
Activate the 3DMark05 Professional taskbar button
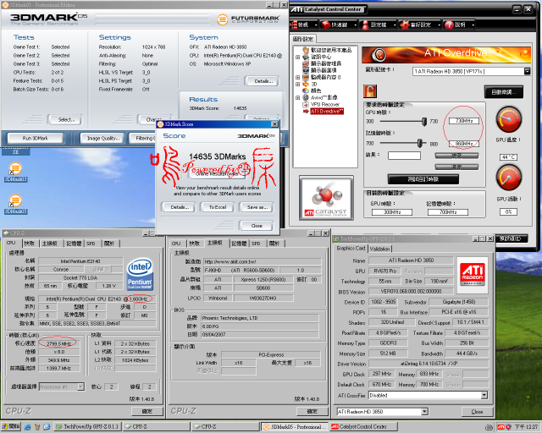[295, 427]
